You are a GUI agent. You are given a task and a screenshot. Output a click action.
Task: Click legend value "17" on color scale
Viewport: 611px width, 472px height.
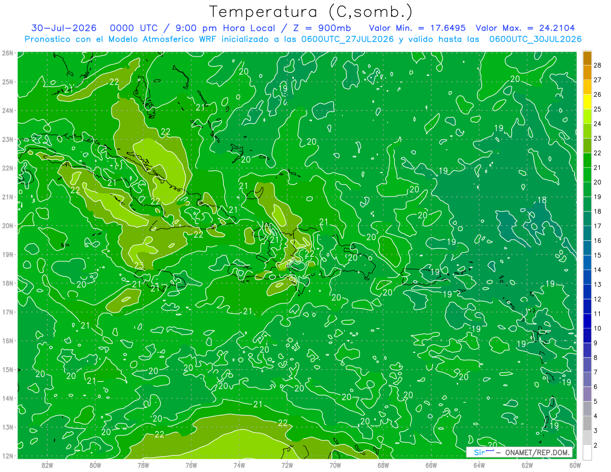597,226
